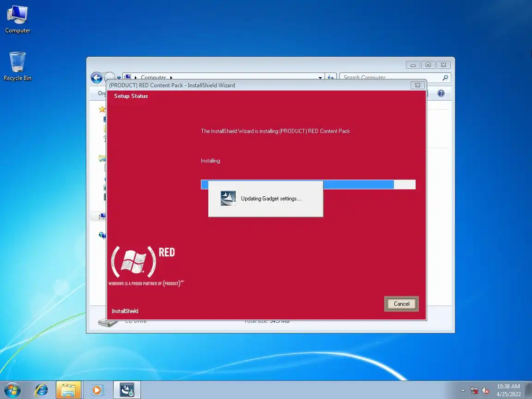
Task: Open the taskbar clock and date
Action: (508, 390)
